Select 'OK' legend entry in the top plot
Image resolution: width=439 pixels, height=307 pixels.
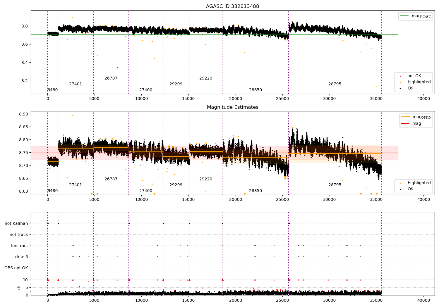(x=410, y=88)
